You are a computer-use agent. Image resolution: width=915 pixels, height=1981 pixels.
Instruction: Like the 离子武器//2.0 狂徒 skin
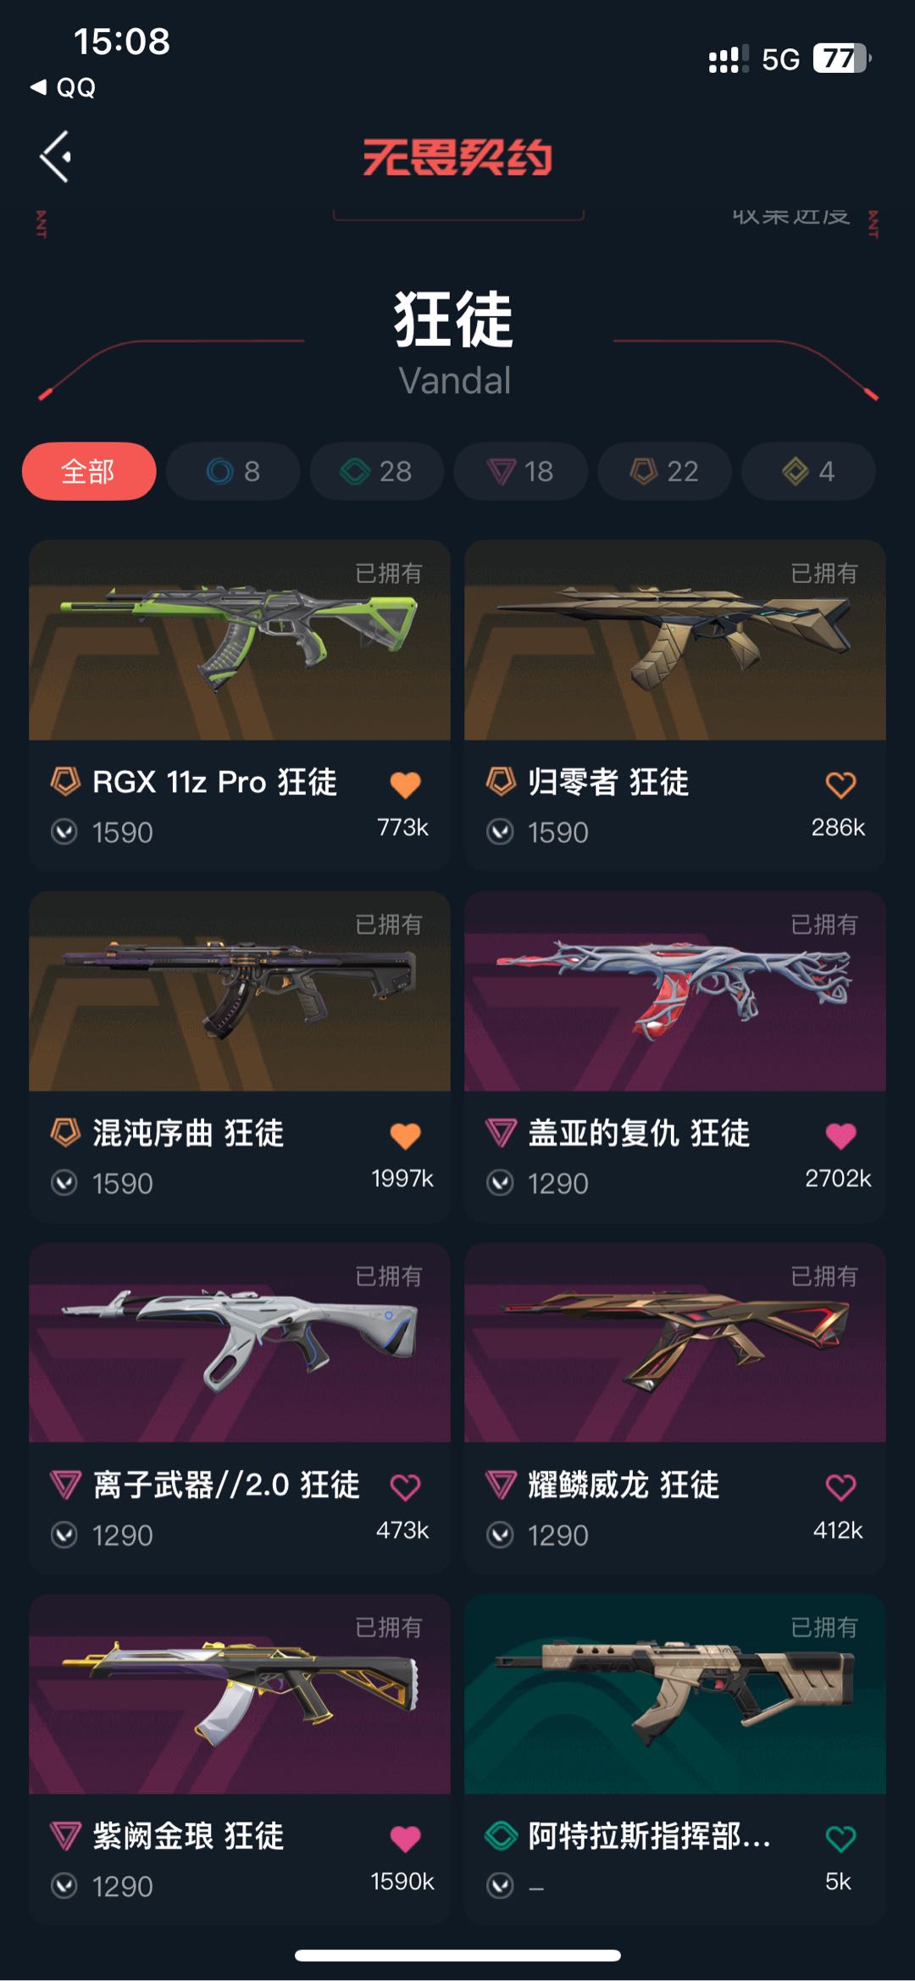[405, 1487]
